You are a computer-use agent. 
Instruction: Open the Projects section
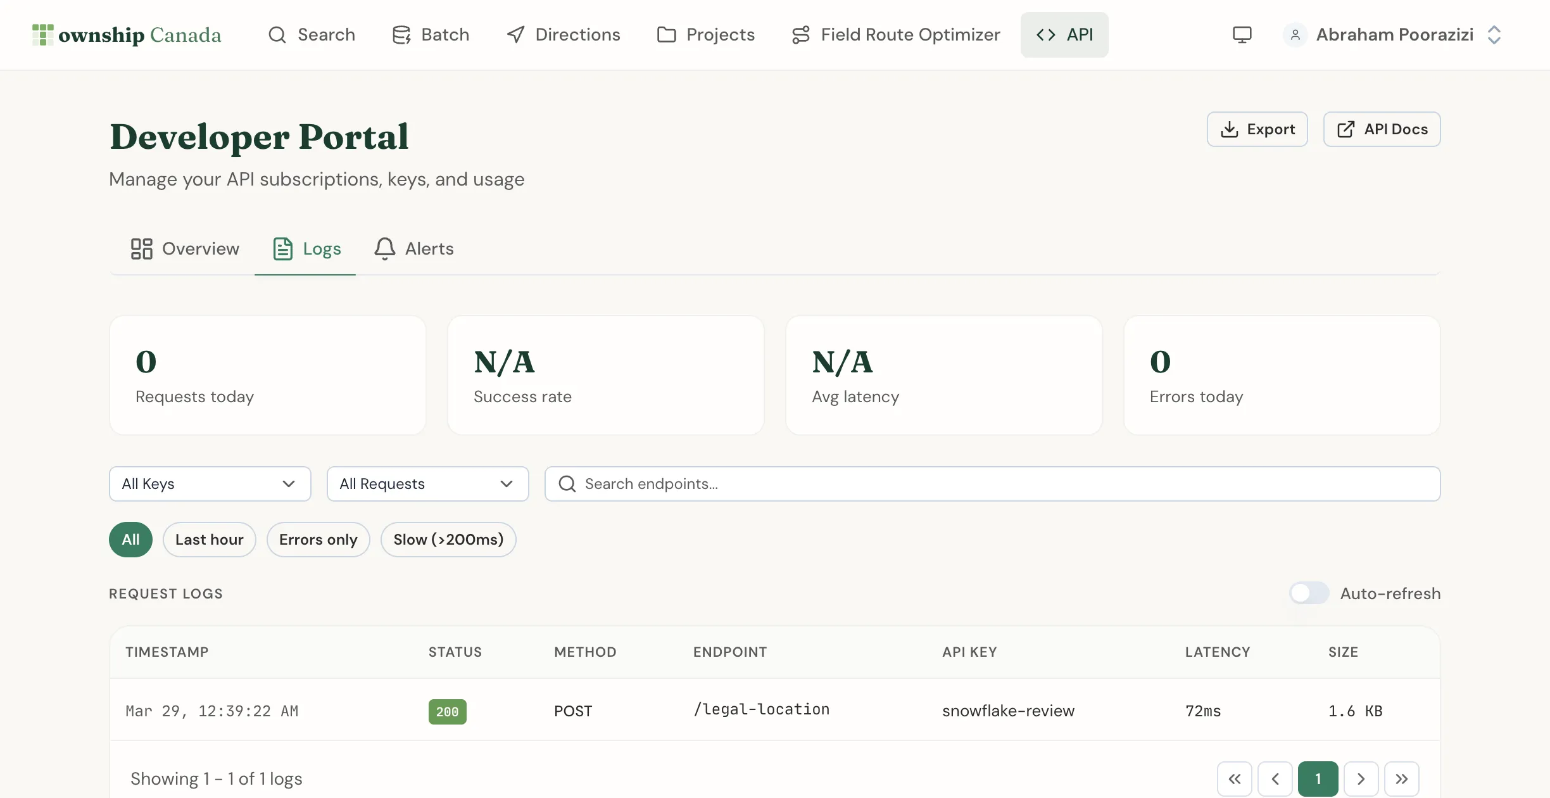point(706,35)
